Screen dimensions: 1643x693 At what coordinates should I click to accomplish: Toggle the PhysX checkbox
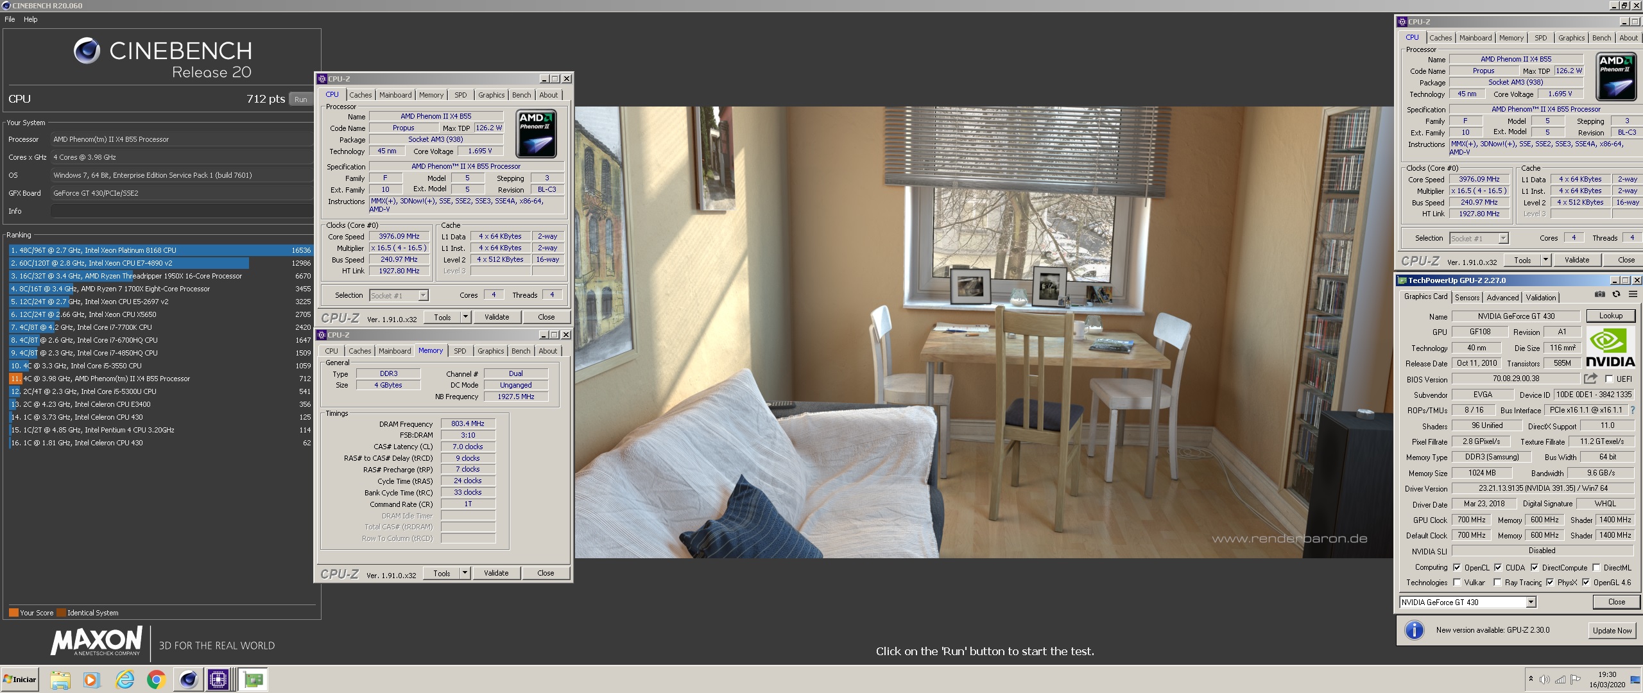click(x=1550, y=582)
